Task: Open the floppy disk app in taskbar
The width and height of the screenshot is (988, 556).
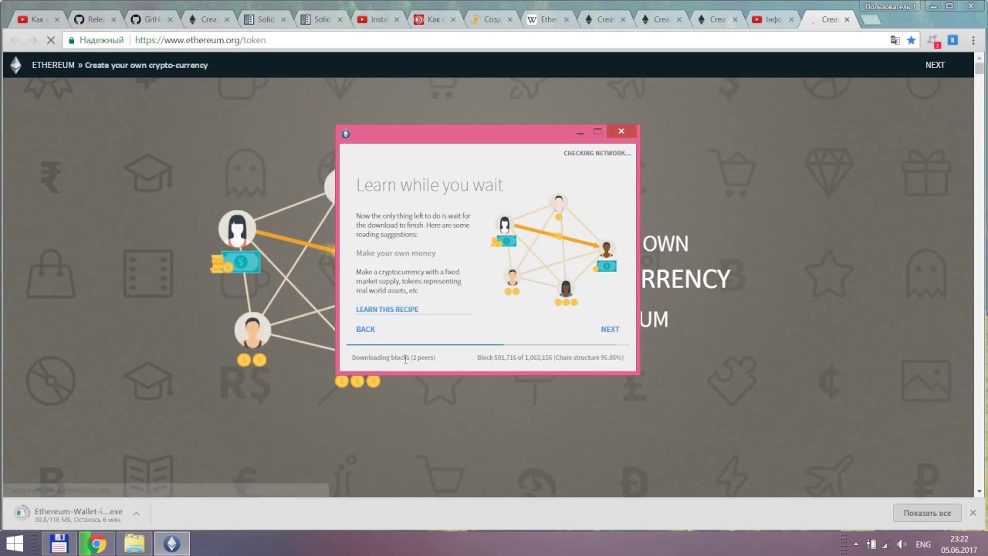Action: coord(59,544)
